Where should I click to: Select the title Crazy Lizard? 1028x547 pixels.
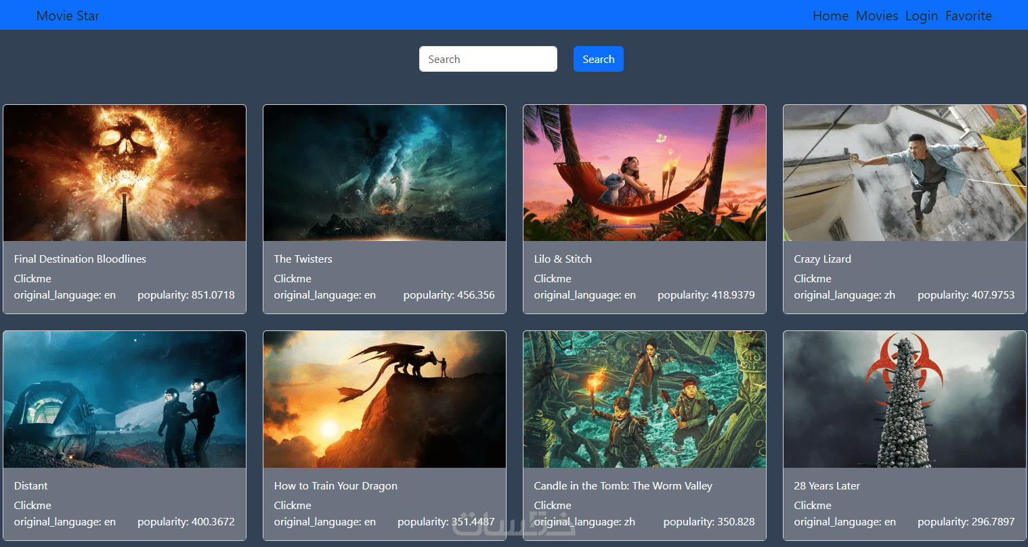tap(823, 259)
